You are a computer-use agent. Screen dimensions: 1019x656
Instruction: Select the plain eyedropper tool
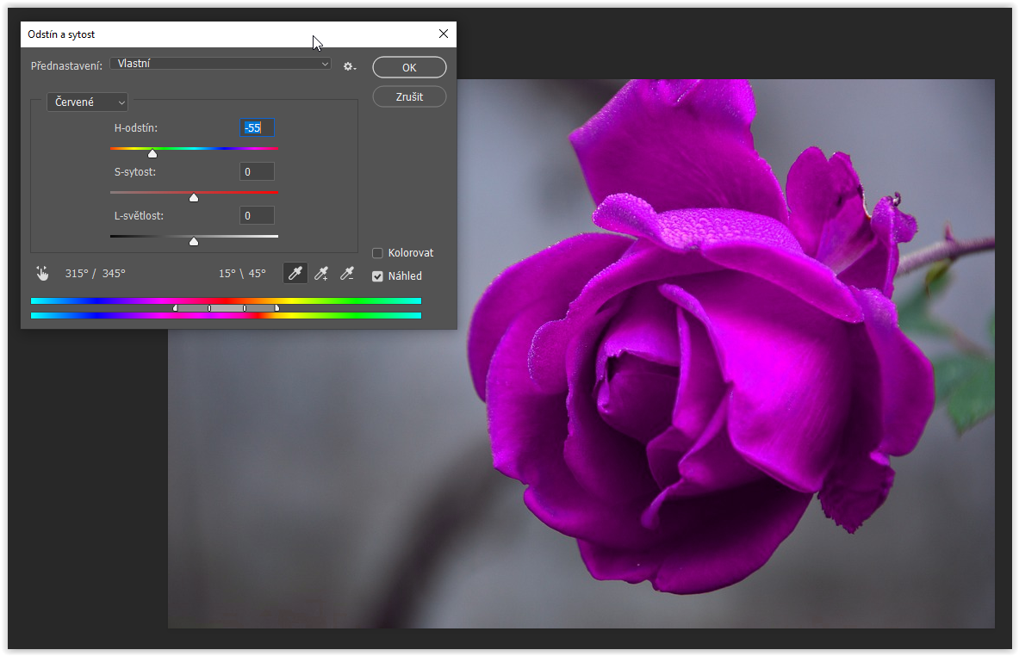[x=295, y=274]
